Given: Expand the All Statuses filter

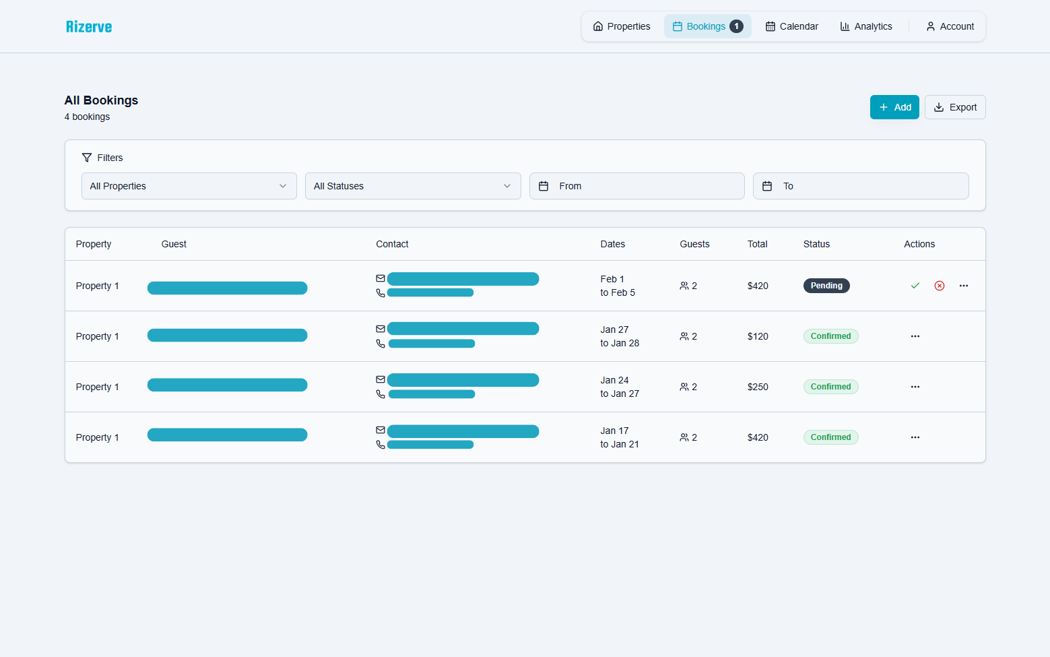Looking at the screenshot, I should coord(412,185).
